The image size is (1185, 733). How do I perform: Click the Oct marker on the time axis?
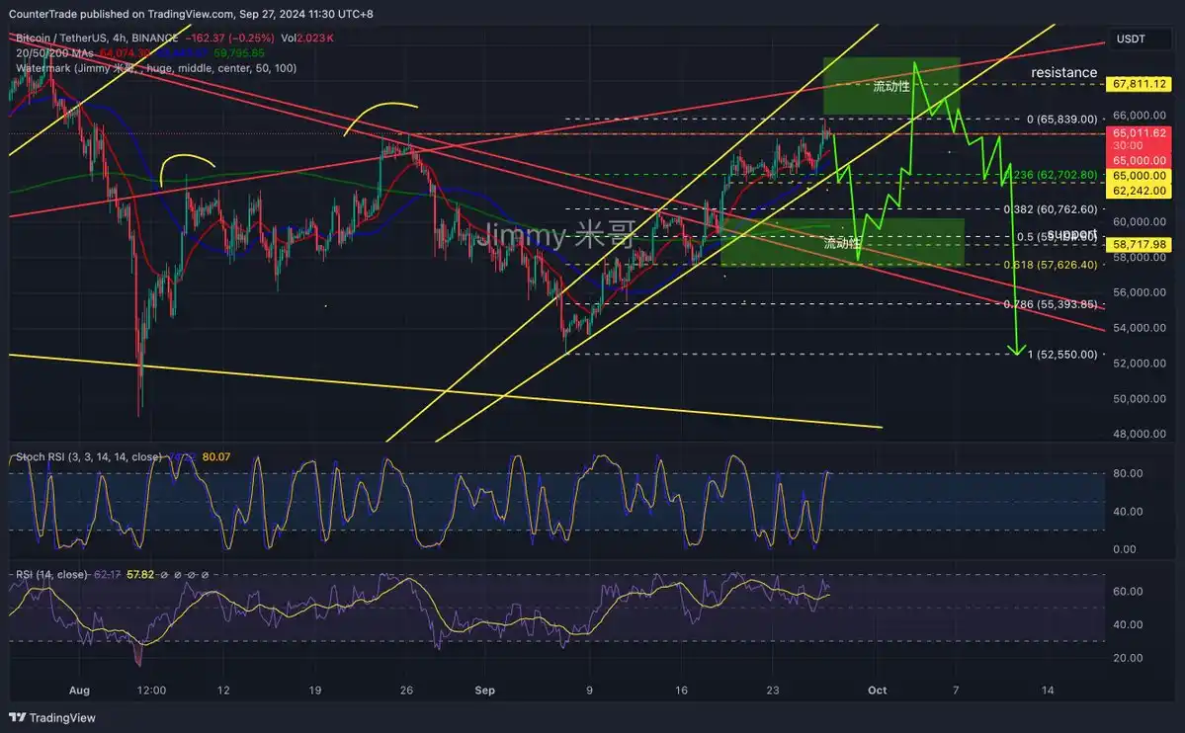[x=875, y=691]
